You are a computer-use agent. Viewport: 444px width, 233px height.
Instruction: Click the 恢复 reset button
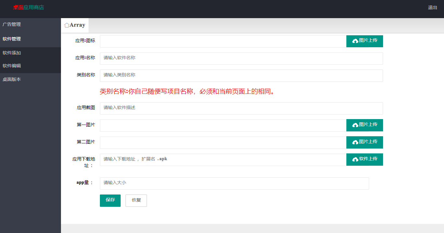tap(136, 200)
